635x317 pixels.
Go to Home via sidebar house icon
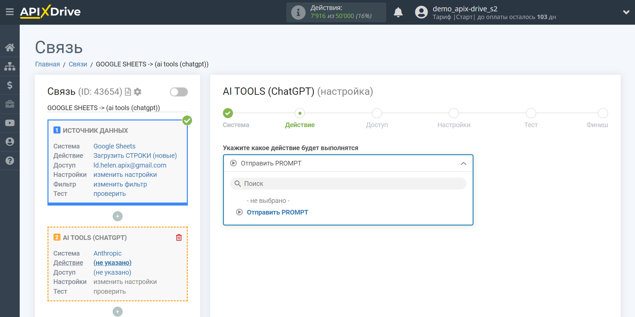[10, 47]
